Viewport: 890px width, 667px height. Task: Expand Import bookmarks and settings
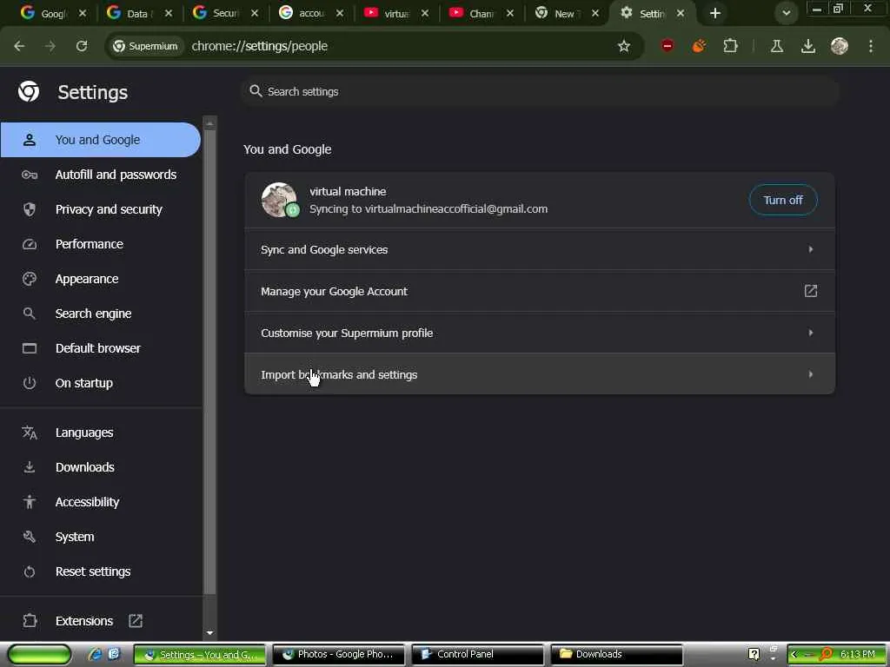[x=539, y=374]
